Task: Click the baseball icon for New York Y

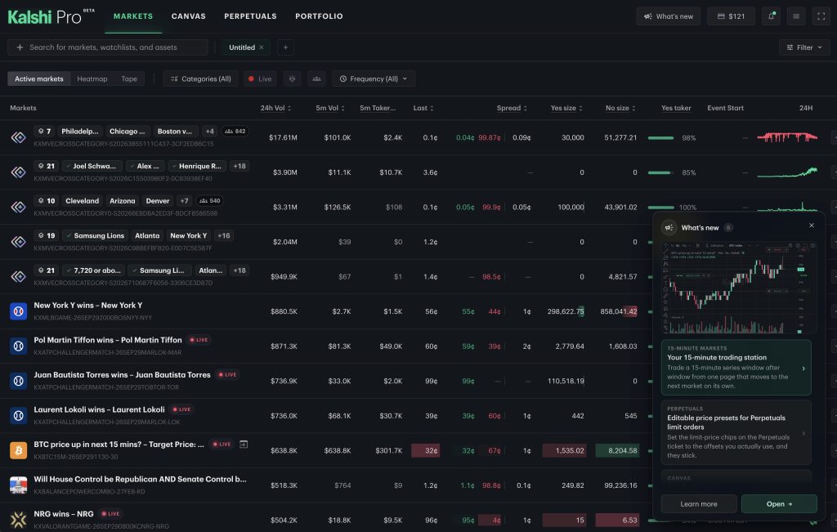Action: (19, 311)
